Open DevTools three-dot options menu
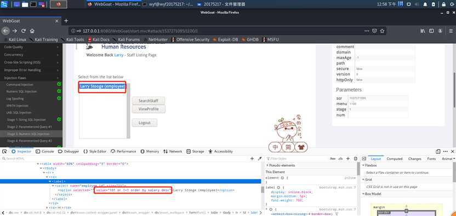Viewport: 456px width, 216px height. (x=445, y=151)
